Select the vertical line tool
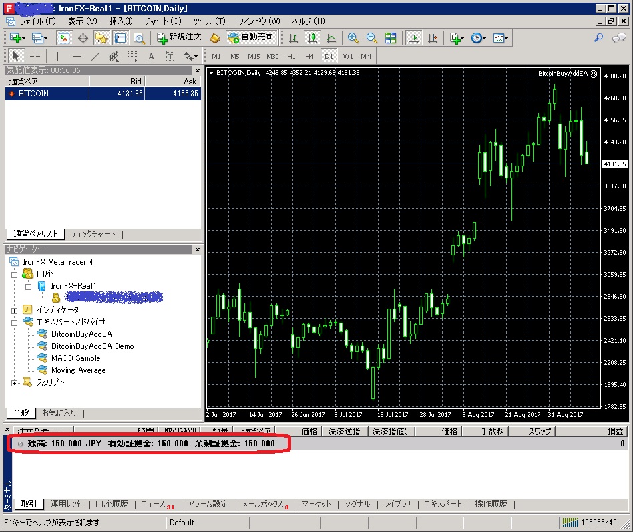The height and width of the screenshot is (532, 633). click(57, 56)
